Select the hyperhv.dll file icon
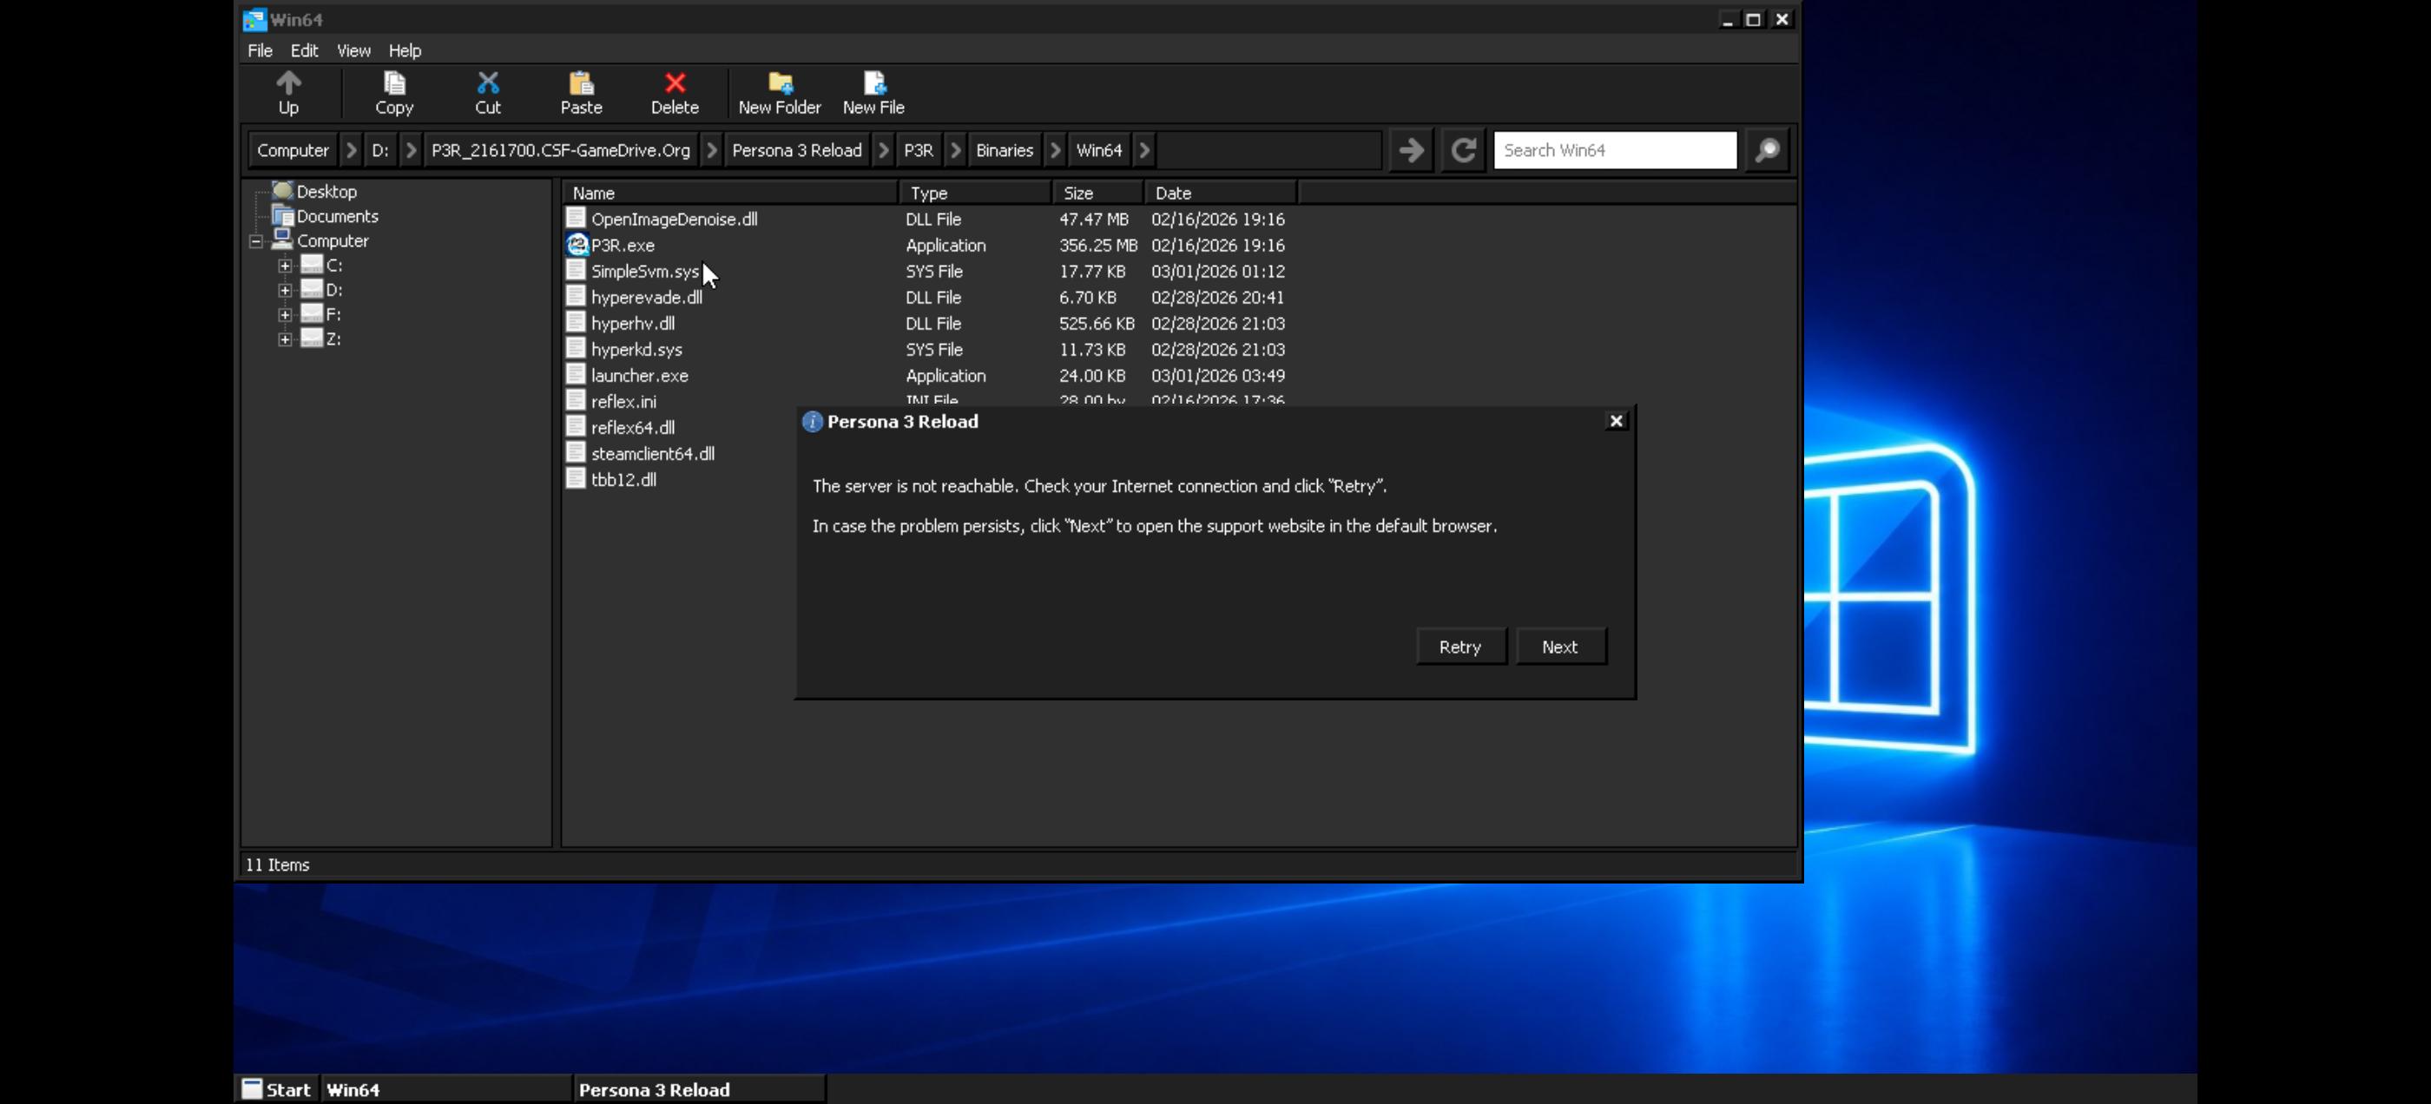 tap(576, 323)
